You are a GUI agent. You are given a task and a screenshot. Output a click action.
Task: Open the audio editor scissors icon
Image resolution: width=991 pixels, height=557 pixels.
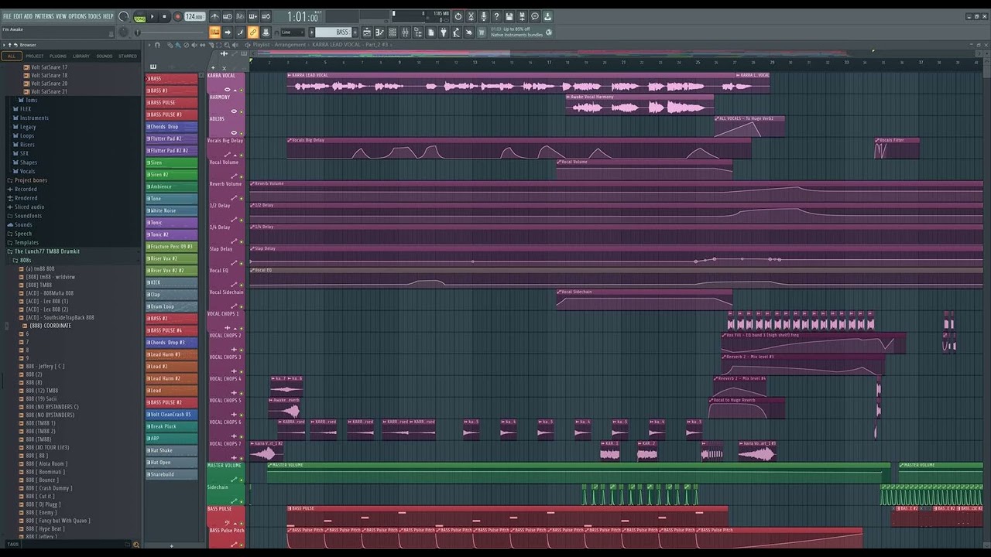[470, 16]
